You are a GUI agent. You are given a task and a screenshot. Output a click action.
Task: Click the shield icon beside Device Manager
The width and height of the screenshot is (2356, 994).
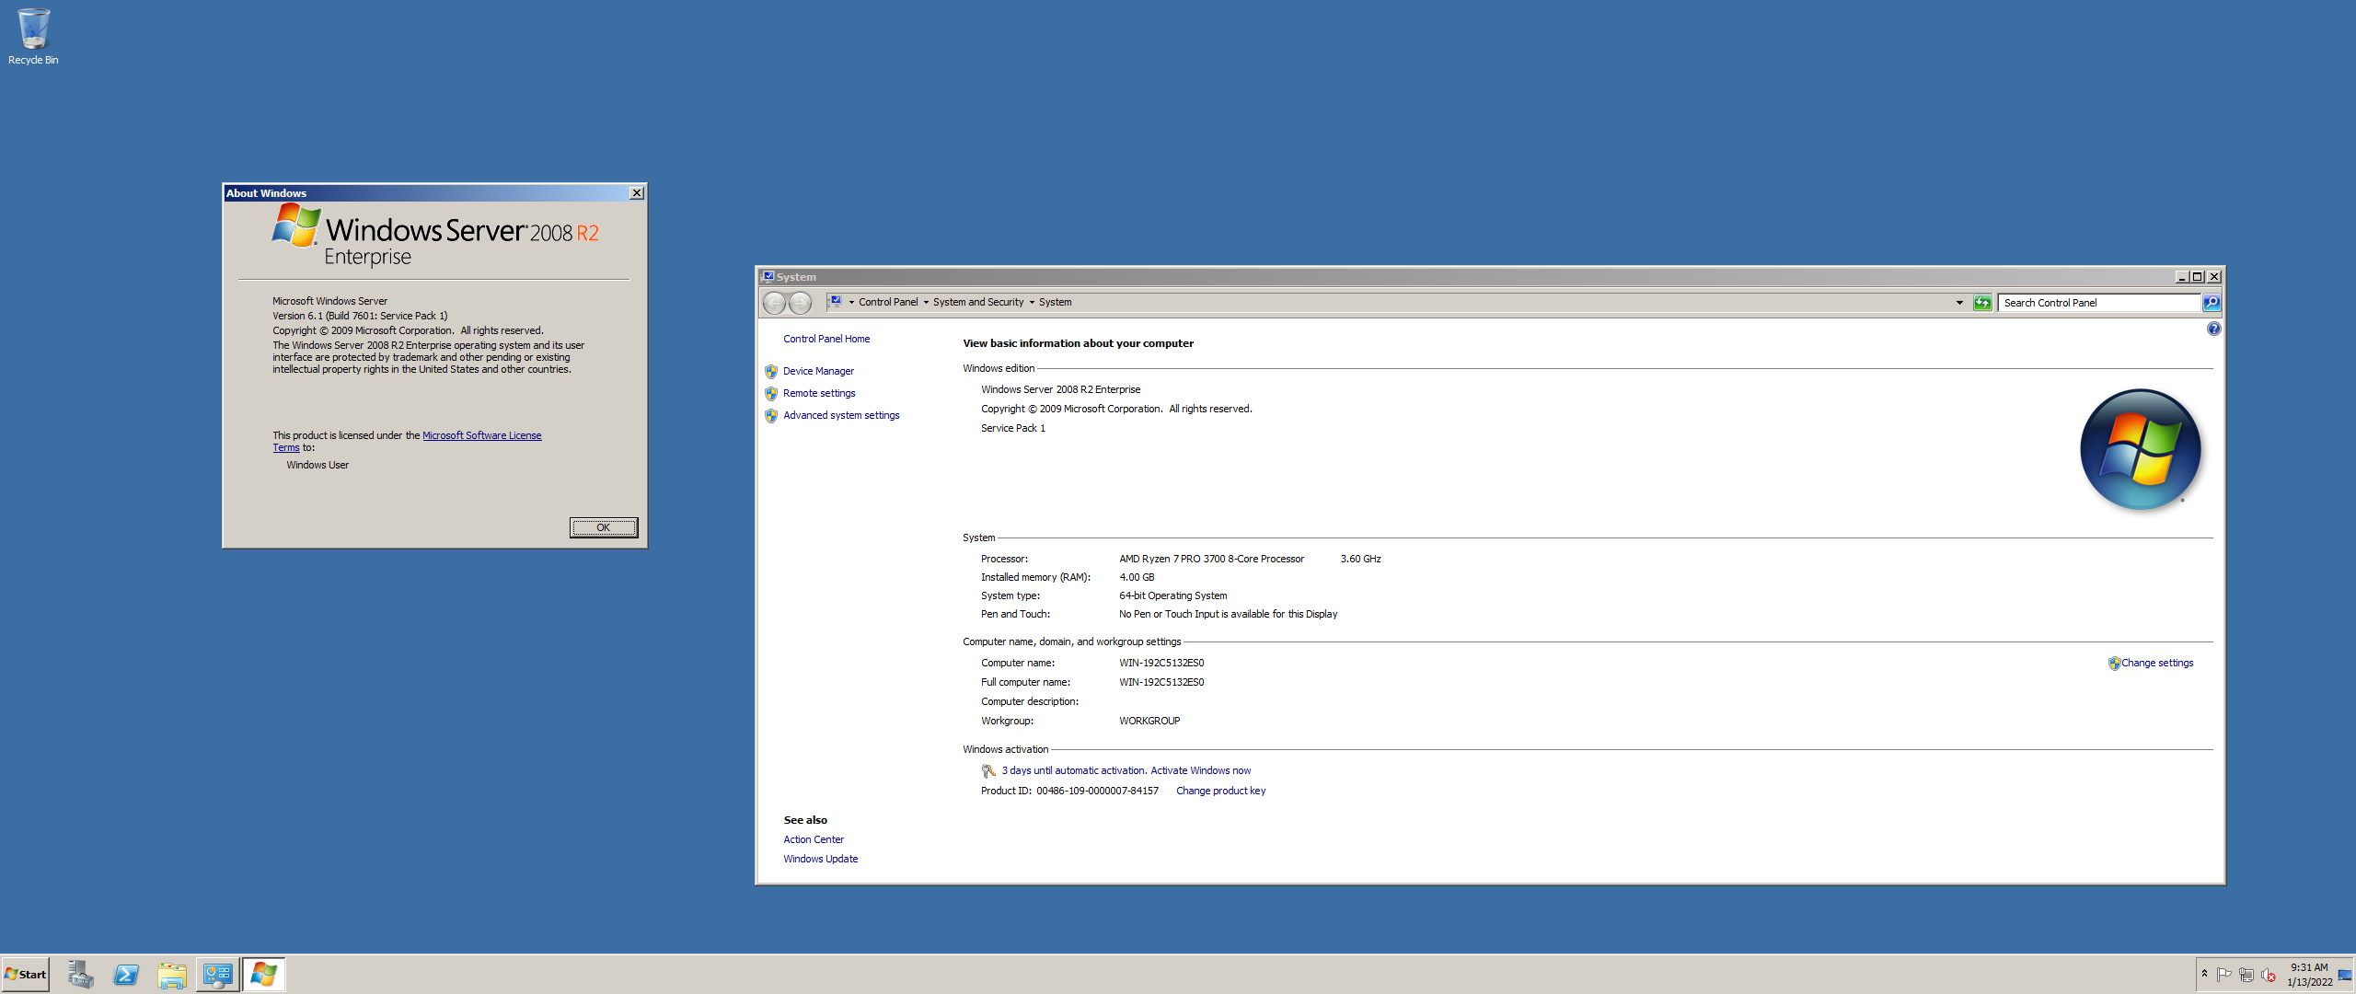(771, 372)
